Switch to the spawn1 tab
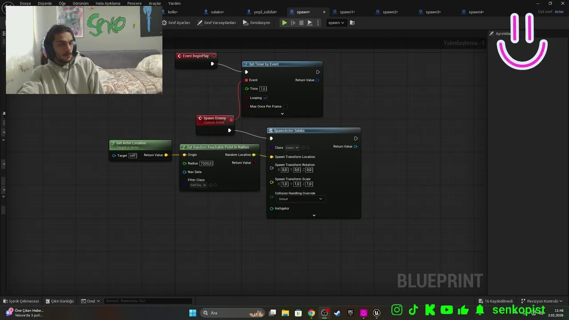Screen dimensions: 569x320 click(347, 12)
